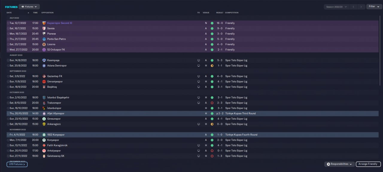Open the U19 Fixtures link
Image resolution: width=383 pixels, height=172 pixels.
17,164
